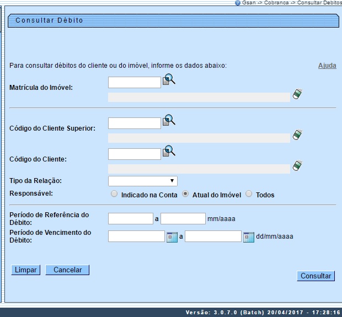Select the Atual do Imóvel radio option
The image size is (342, 317).
pyautogui.click(x=185, y=194)
